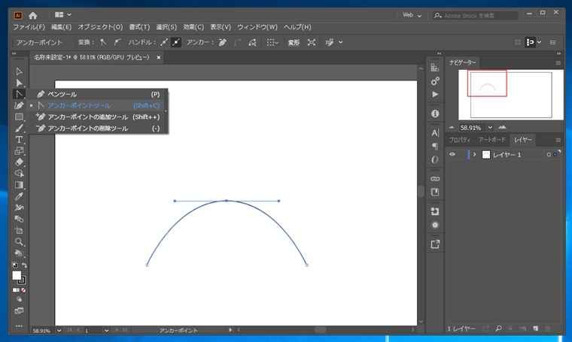Open the ファイル(F) menu
This screenshot has height=342, width=572.
click(29, 27)
